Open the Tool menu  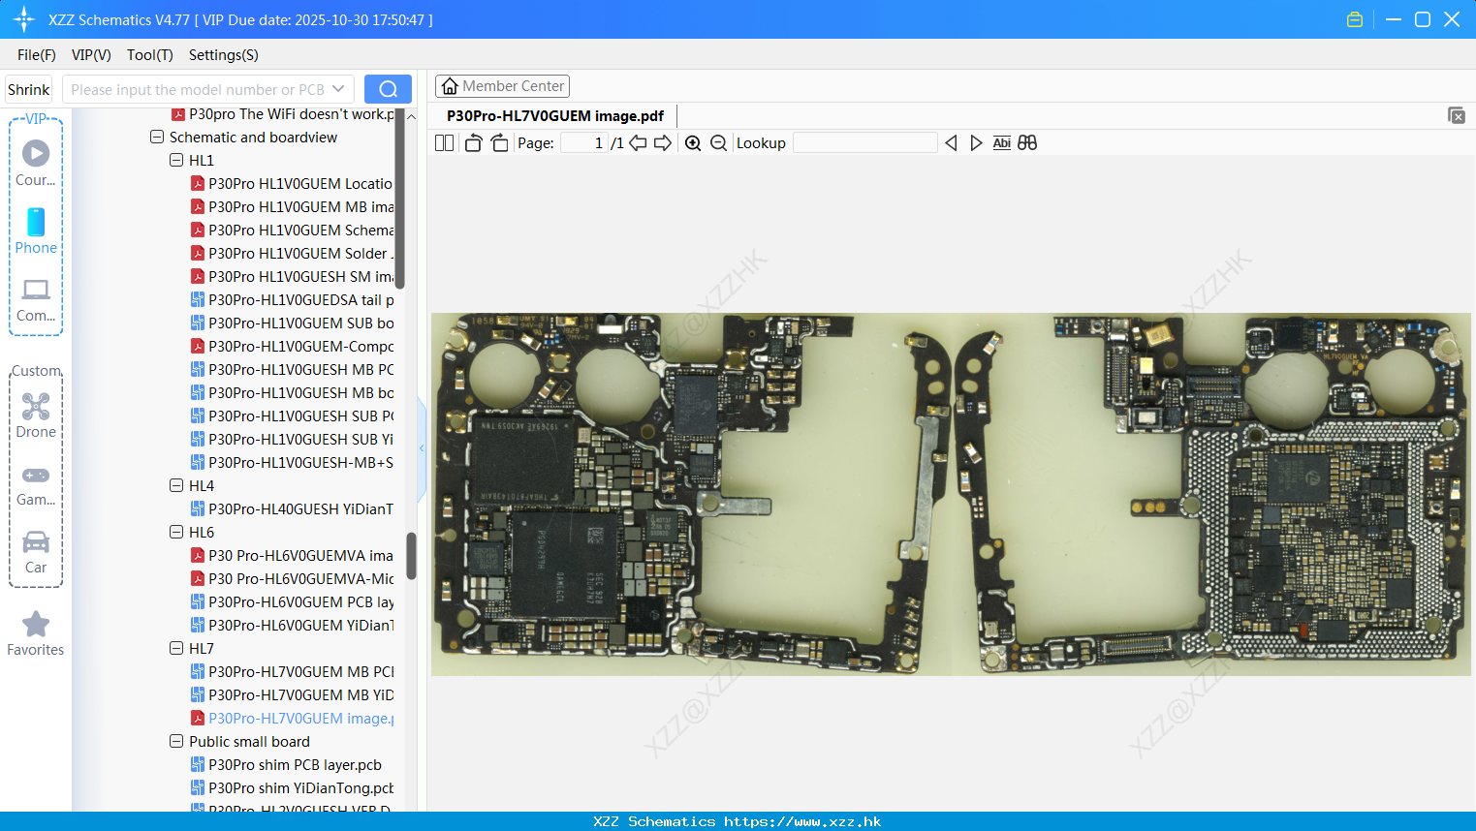[x=150, y=55]
